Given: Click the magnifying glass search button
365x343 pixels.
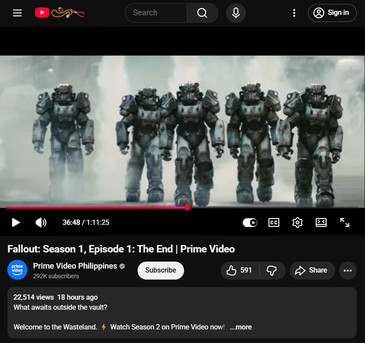Looking at the screenshot, I should pos(202,13).
